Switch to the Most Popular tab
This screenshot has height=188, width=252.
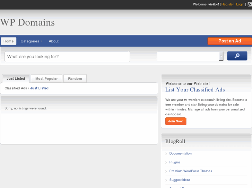[46, 79]
